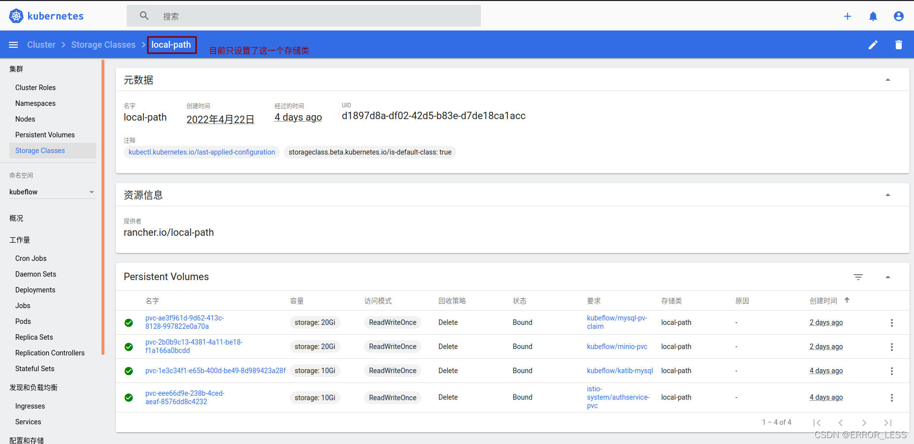Open Pods in sidebar
This screenshot has width=914, height=444.
[x=23, y=321]
